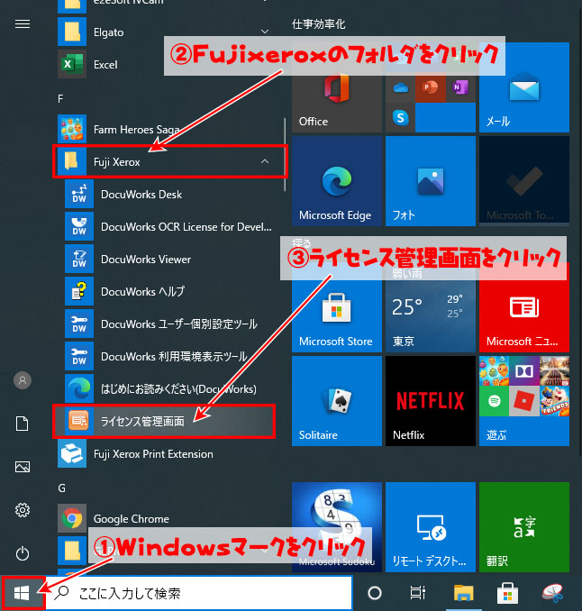Open the メール tile
The width and height of the screenshot is (582, 611).
524,87
